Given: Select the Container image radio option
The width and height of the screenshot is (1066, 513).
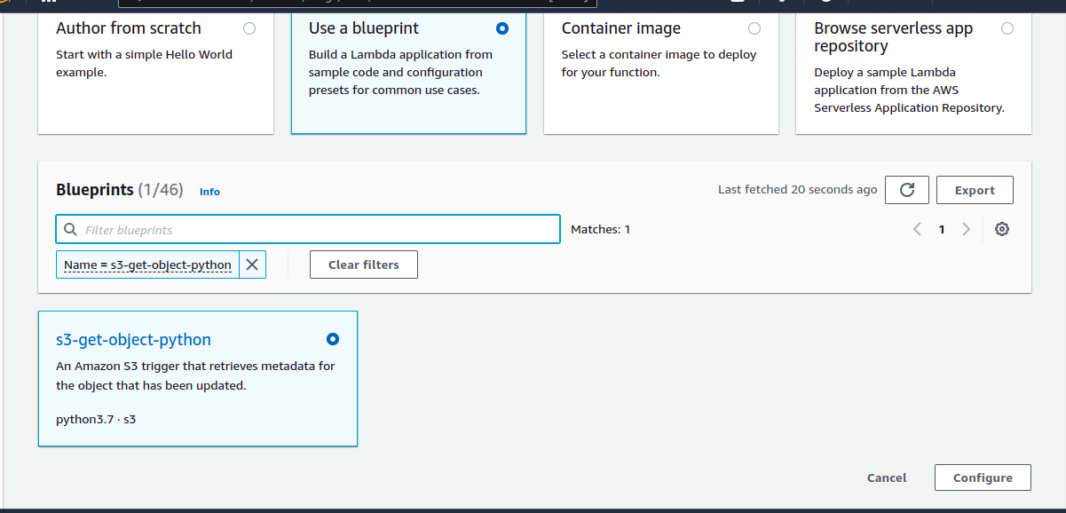Looking at the screenshot, I should 754,28.
